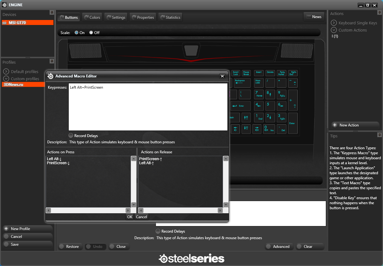Click the left-arrow volume down key
This screenshot has height=266, width=383.
(235, 129)
